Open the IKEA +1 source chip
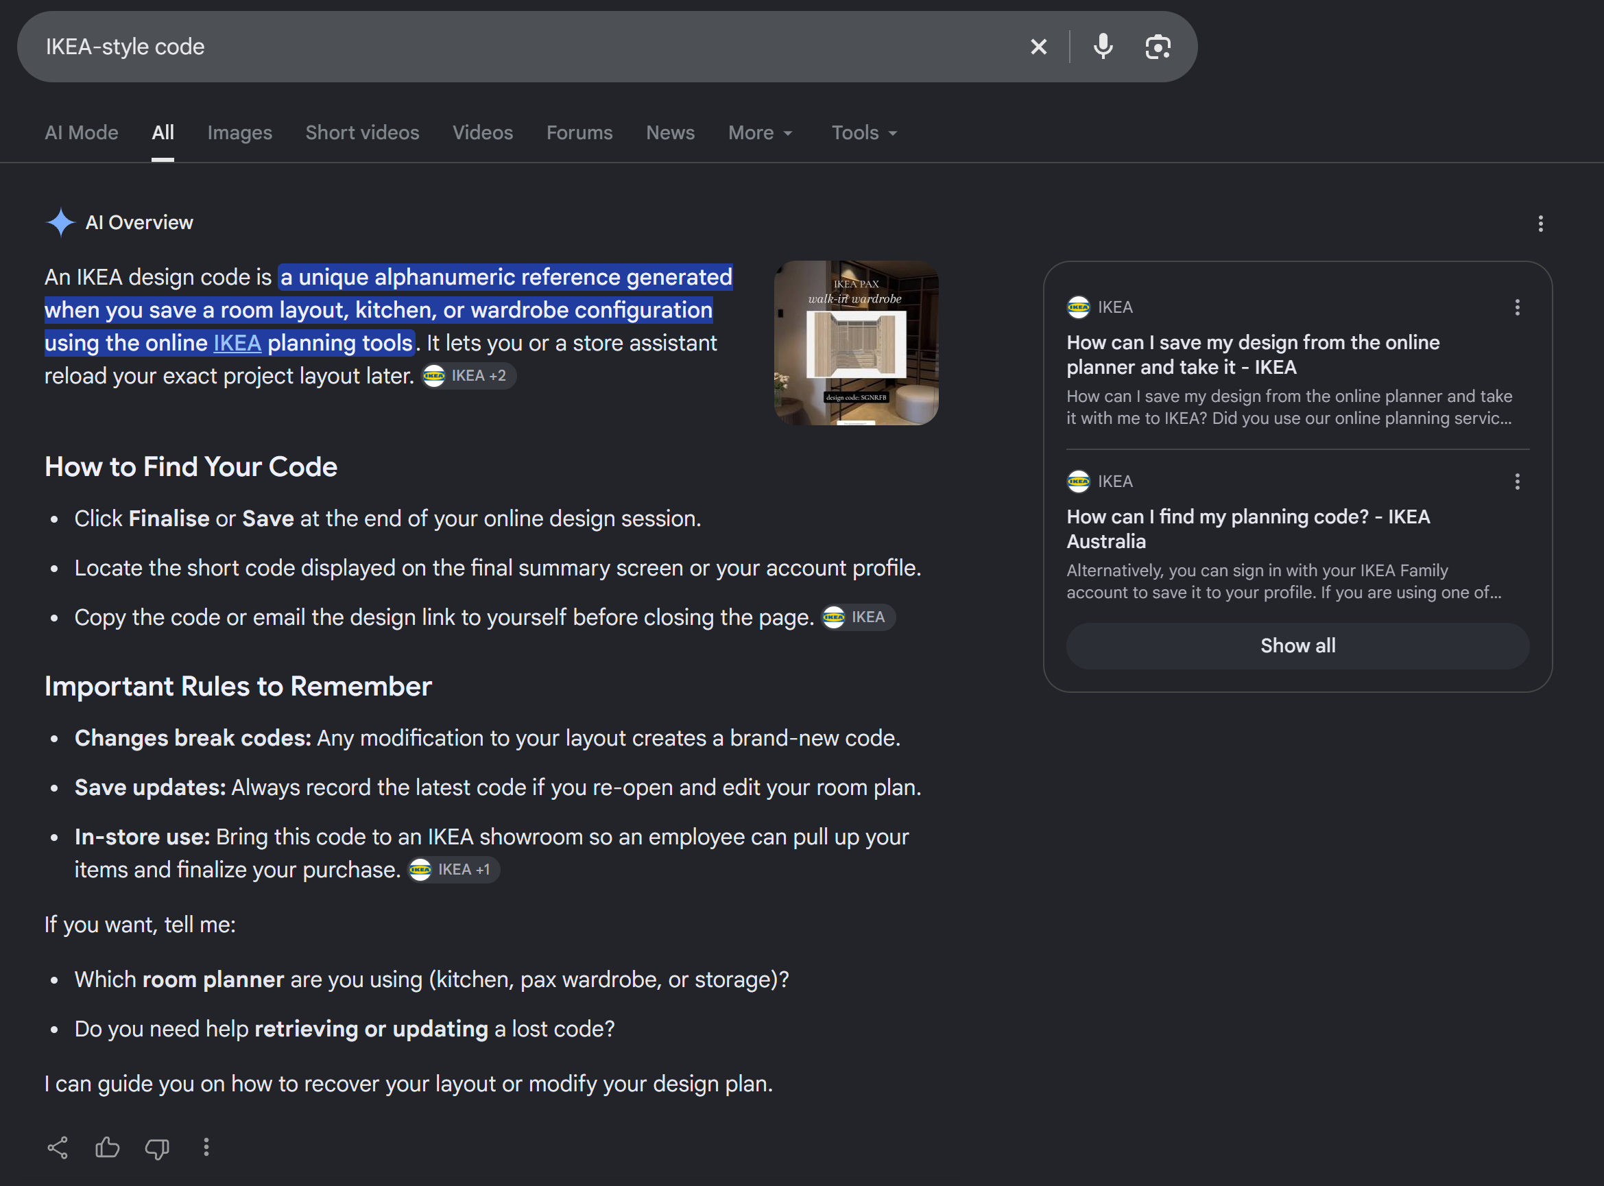Screen dimensions: 1604x1186 pos(454,870)
